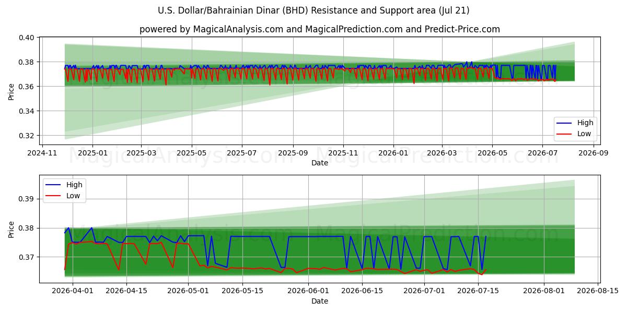Viewport: 627px width, 313px height.
Task: Click the 'powered by MagicalAnalysis.com' subtitle
Action: tap(320, 29)
